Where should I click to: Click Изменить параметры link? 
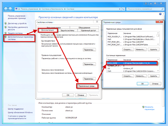tap(150, 108)
